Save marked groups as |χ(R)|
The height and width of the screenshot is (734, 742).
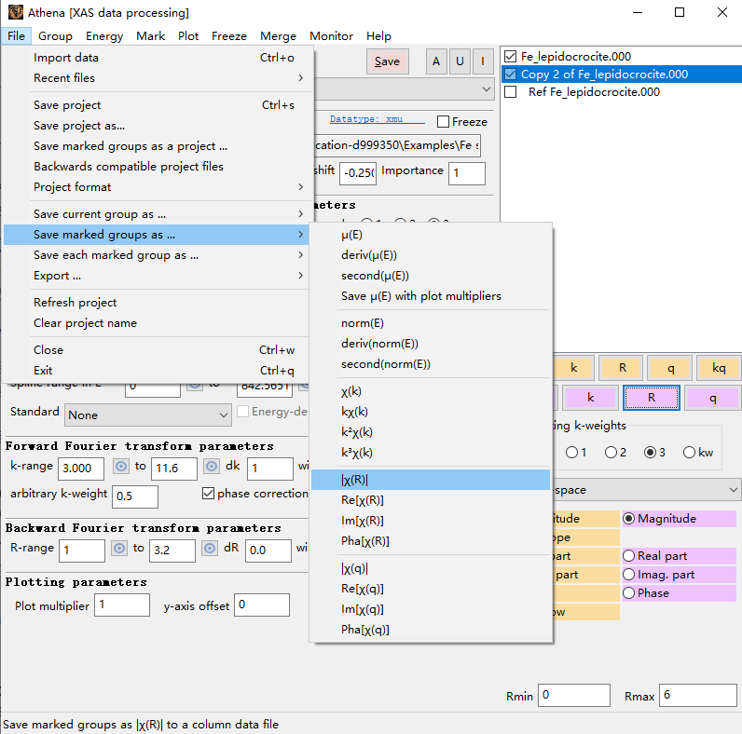click(x=431, y=480)
